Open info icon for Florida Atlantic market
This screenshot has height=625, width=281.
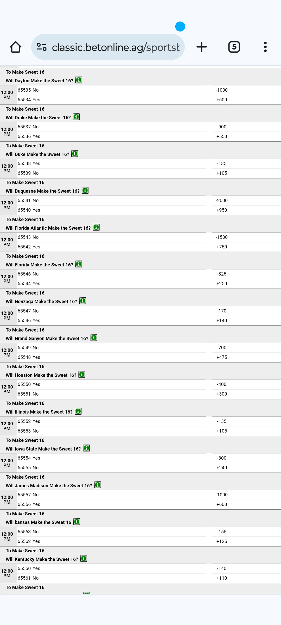tap(96, 228)
